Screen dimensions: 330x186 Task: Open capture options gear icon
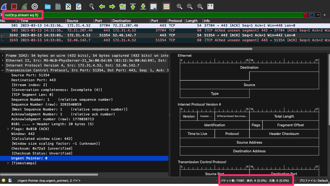(35, 7)
